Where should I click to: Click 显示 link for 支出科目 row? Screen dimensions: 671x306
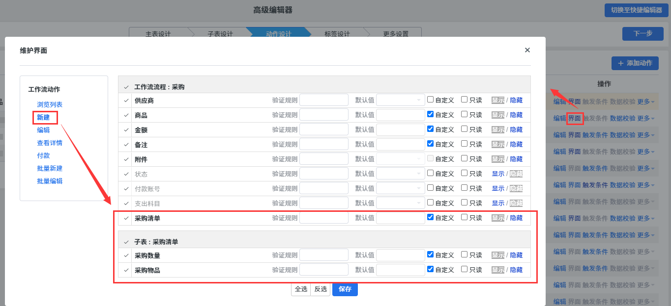(x=498, y=204)
